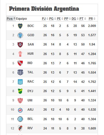The height and width of the screenshot is (135, 104).
Task: Click the Racing Club crest icon
Action: click(20, 82)
